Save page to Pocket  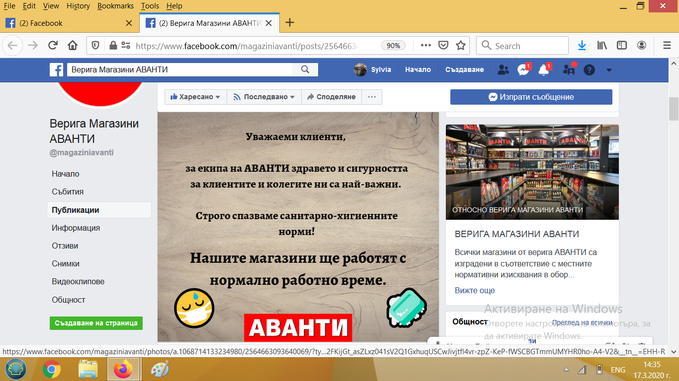coord(443,46)
